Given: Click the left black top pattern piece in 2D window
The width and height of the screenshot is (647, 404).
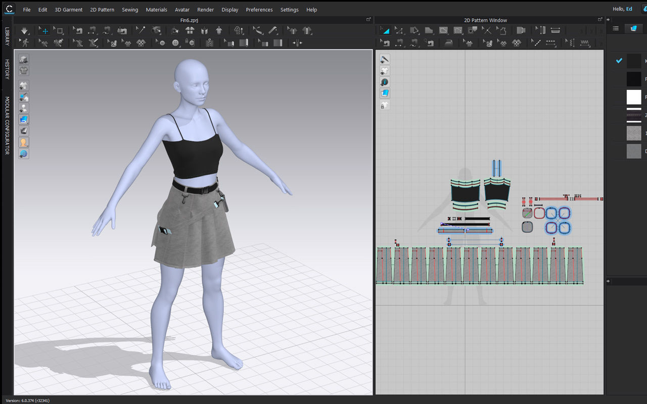Looking at the screenshot, I should (x=465, y=194).
